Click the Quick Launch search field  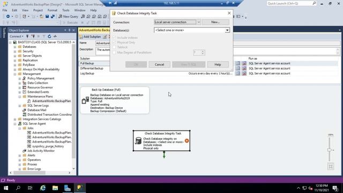click(292, 3)
